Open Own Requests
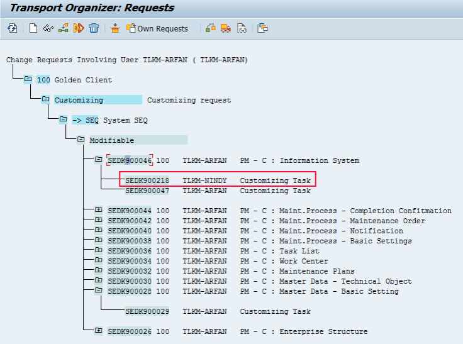463x344 pixels. 157,28
